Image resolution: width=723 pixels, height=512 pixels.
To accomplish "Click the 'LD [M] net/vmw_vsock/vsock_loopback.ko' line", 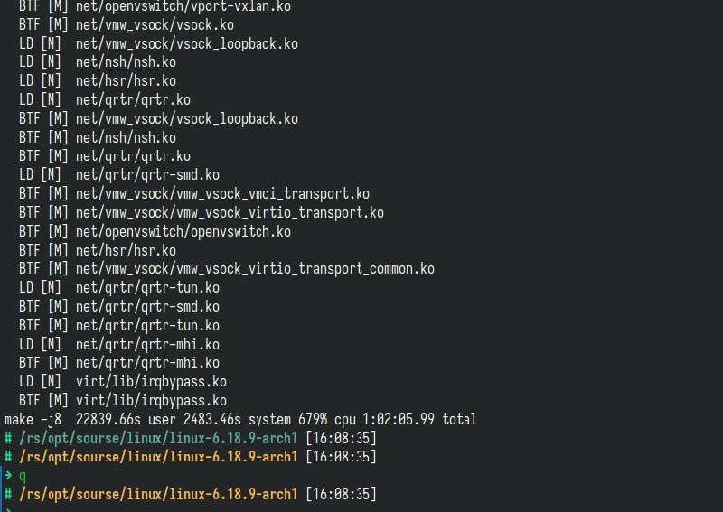I will pyautogui.click(x=158, y=43).
